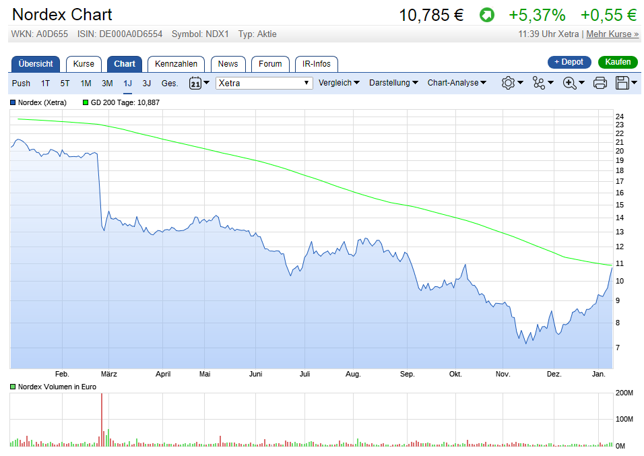Click the zoom magnifier icon
This screenshot has width=644, height=456.
(x=569, y=83)
